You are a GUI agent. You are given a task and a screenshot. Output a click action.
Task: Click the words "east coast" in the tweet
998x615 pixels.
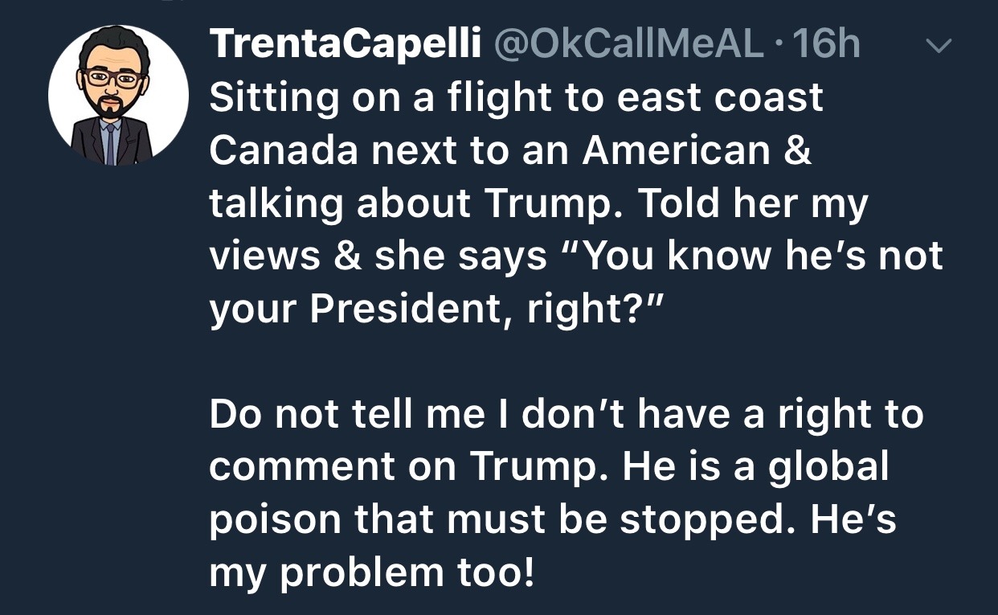pyautogui.click(x=720, y=98)
